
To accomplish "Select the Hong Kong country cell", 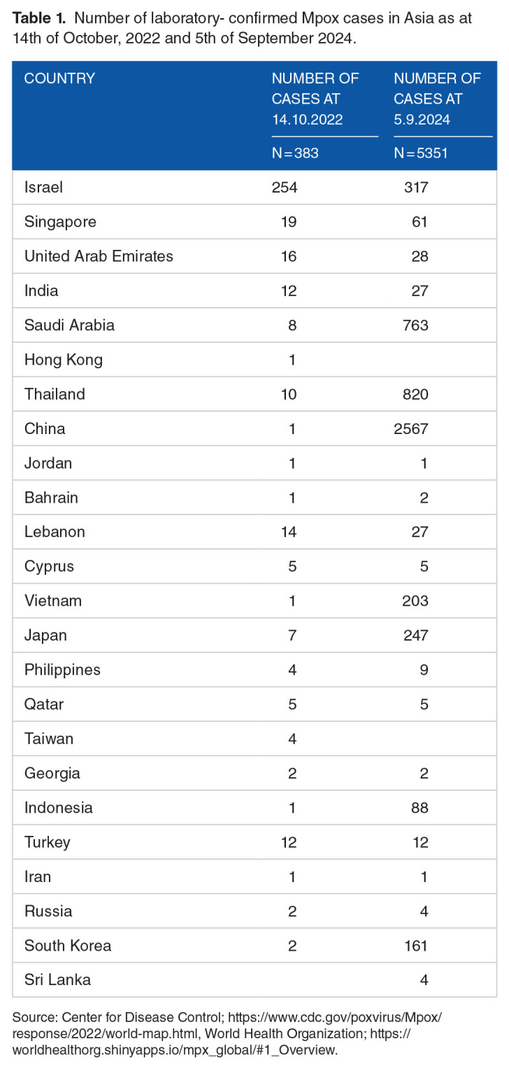I will (x=64, y=360).
